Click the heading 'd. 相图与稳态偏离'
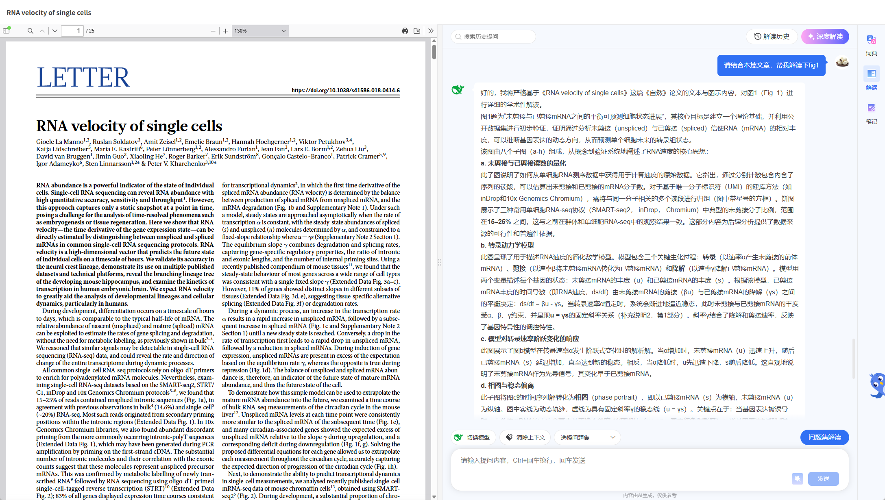The height and width of the screenshot is (500, 885). [x=507, y=386]
